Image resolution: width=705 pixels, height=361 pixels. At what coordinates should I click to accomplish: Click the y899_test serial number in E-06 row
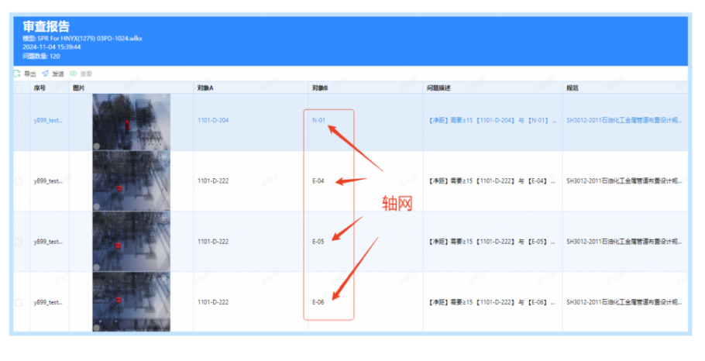coord(48,303)
